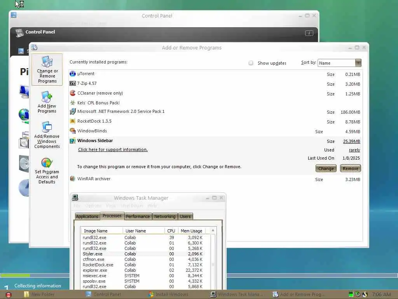
Task: Open Set Program Access and Defaults
Action: click(47, 171)
